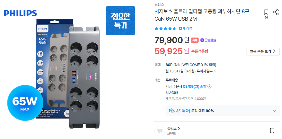The image size is (282, 139).
Task: Click the 필립스 text above the product title
Action: click(x=159, y=4)
